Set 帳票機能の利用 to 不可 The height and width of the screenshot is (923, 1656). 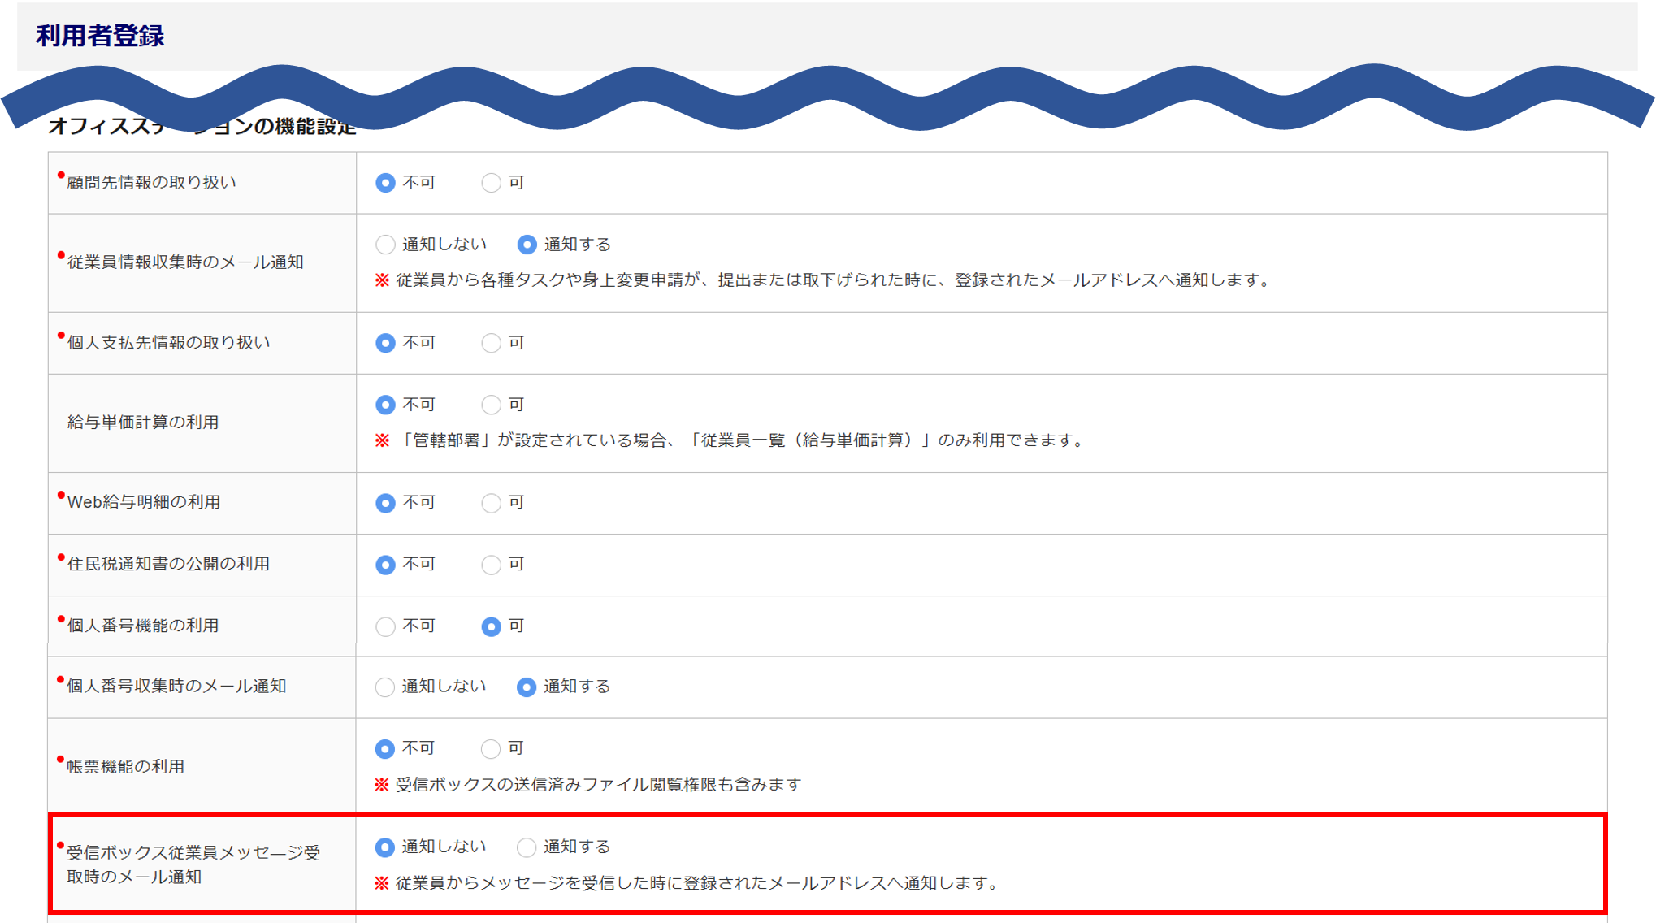click(384, 748)
